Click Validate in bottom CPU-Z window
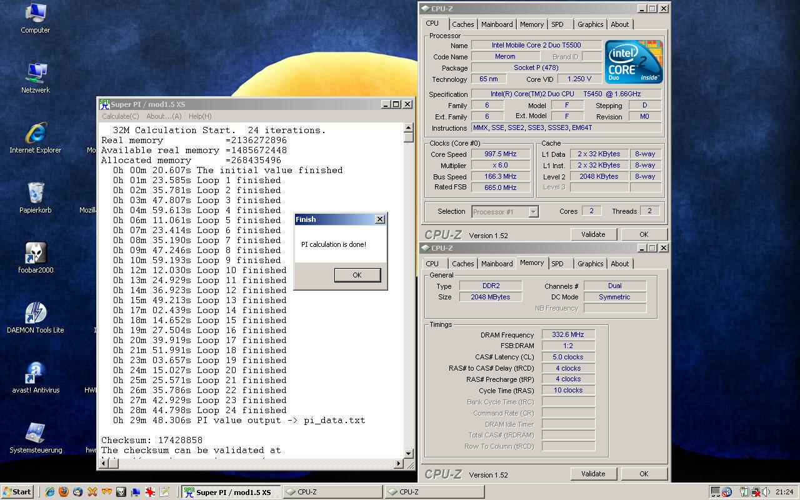The image size is (800, 500). [593, 474]
